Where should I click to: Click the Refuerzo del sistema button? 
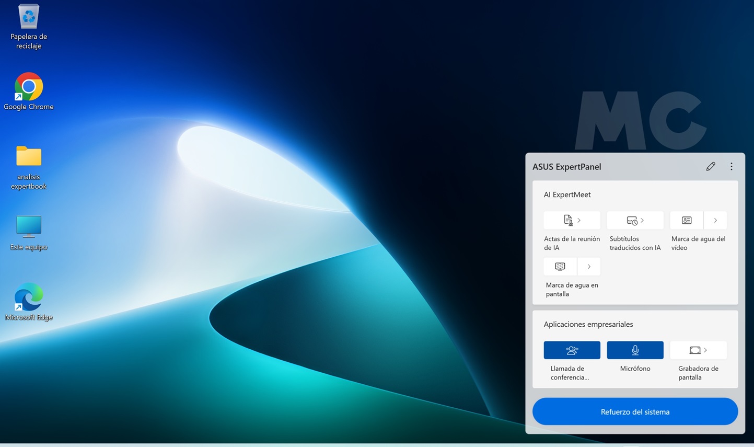(x=635, y=411)
